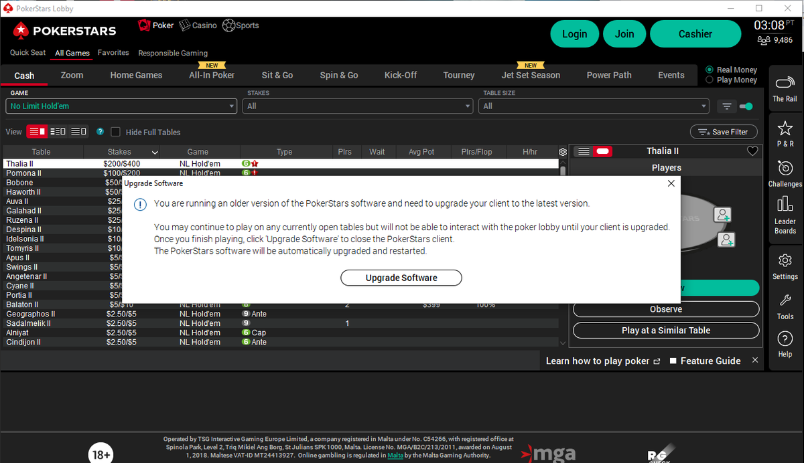The image size is (804, 463).
Task: Select second lobby view layout icon
Action: tap(58, 132)
